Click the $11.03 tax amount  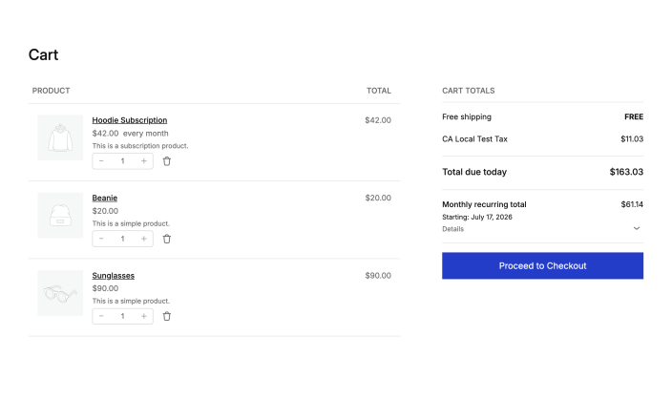(x=632, y=138)
